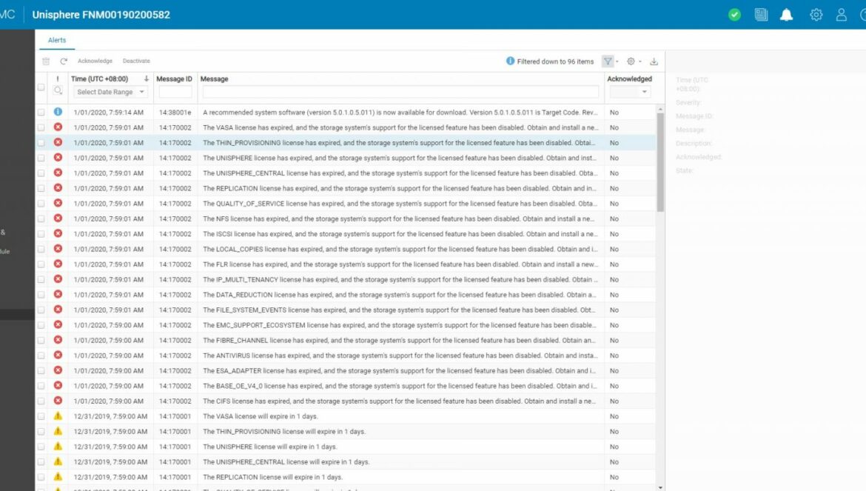
Task: Click the alerts list vertical scrollbar thumb
Action: pyautogui.click(x=660, y=162)
